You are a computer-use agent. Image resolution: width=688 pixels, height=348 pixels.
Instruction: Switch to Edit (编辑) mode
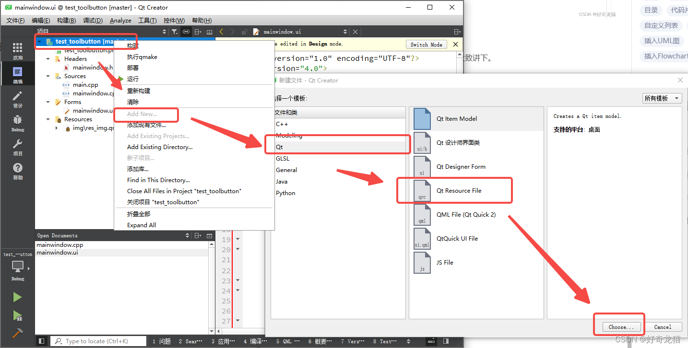click(x=17, y=75)
